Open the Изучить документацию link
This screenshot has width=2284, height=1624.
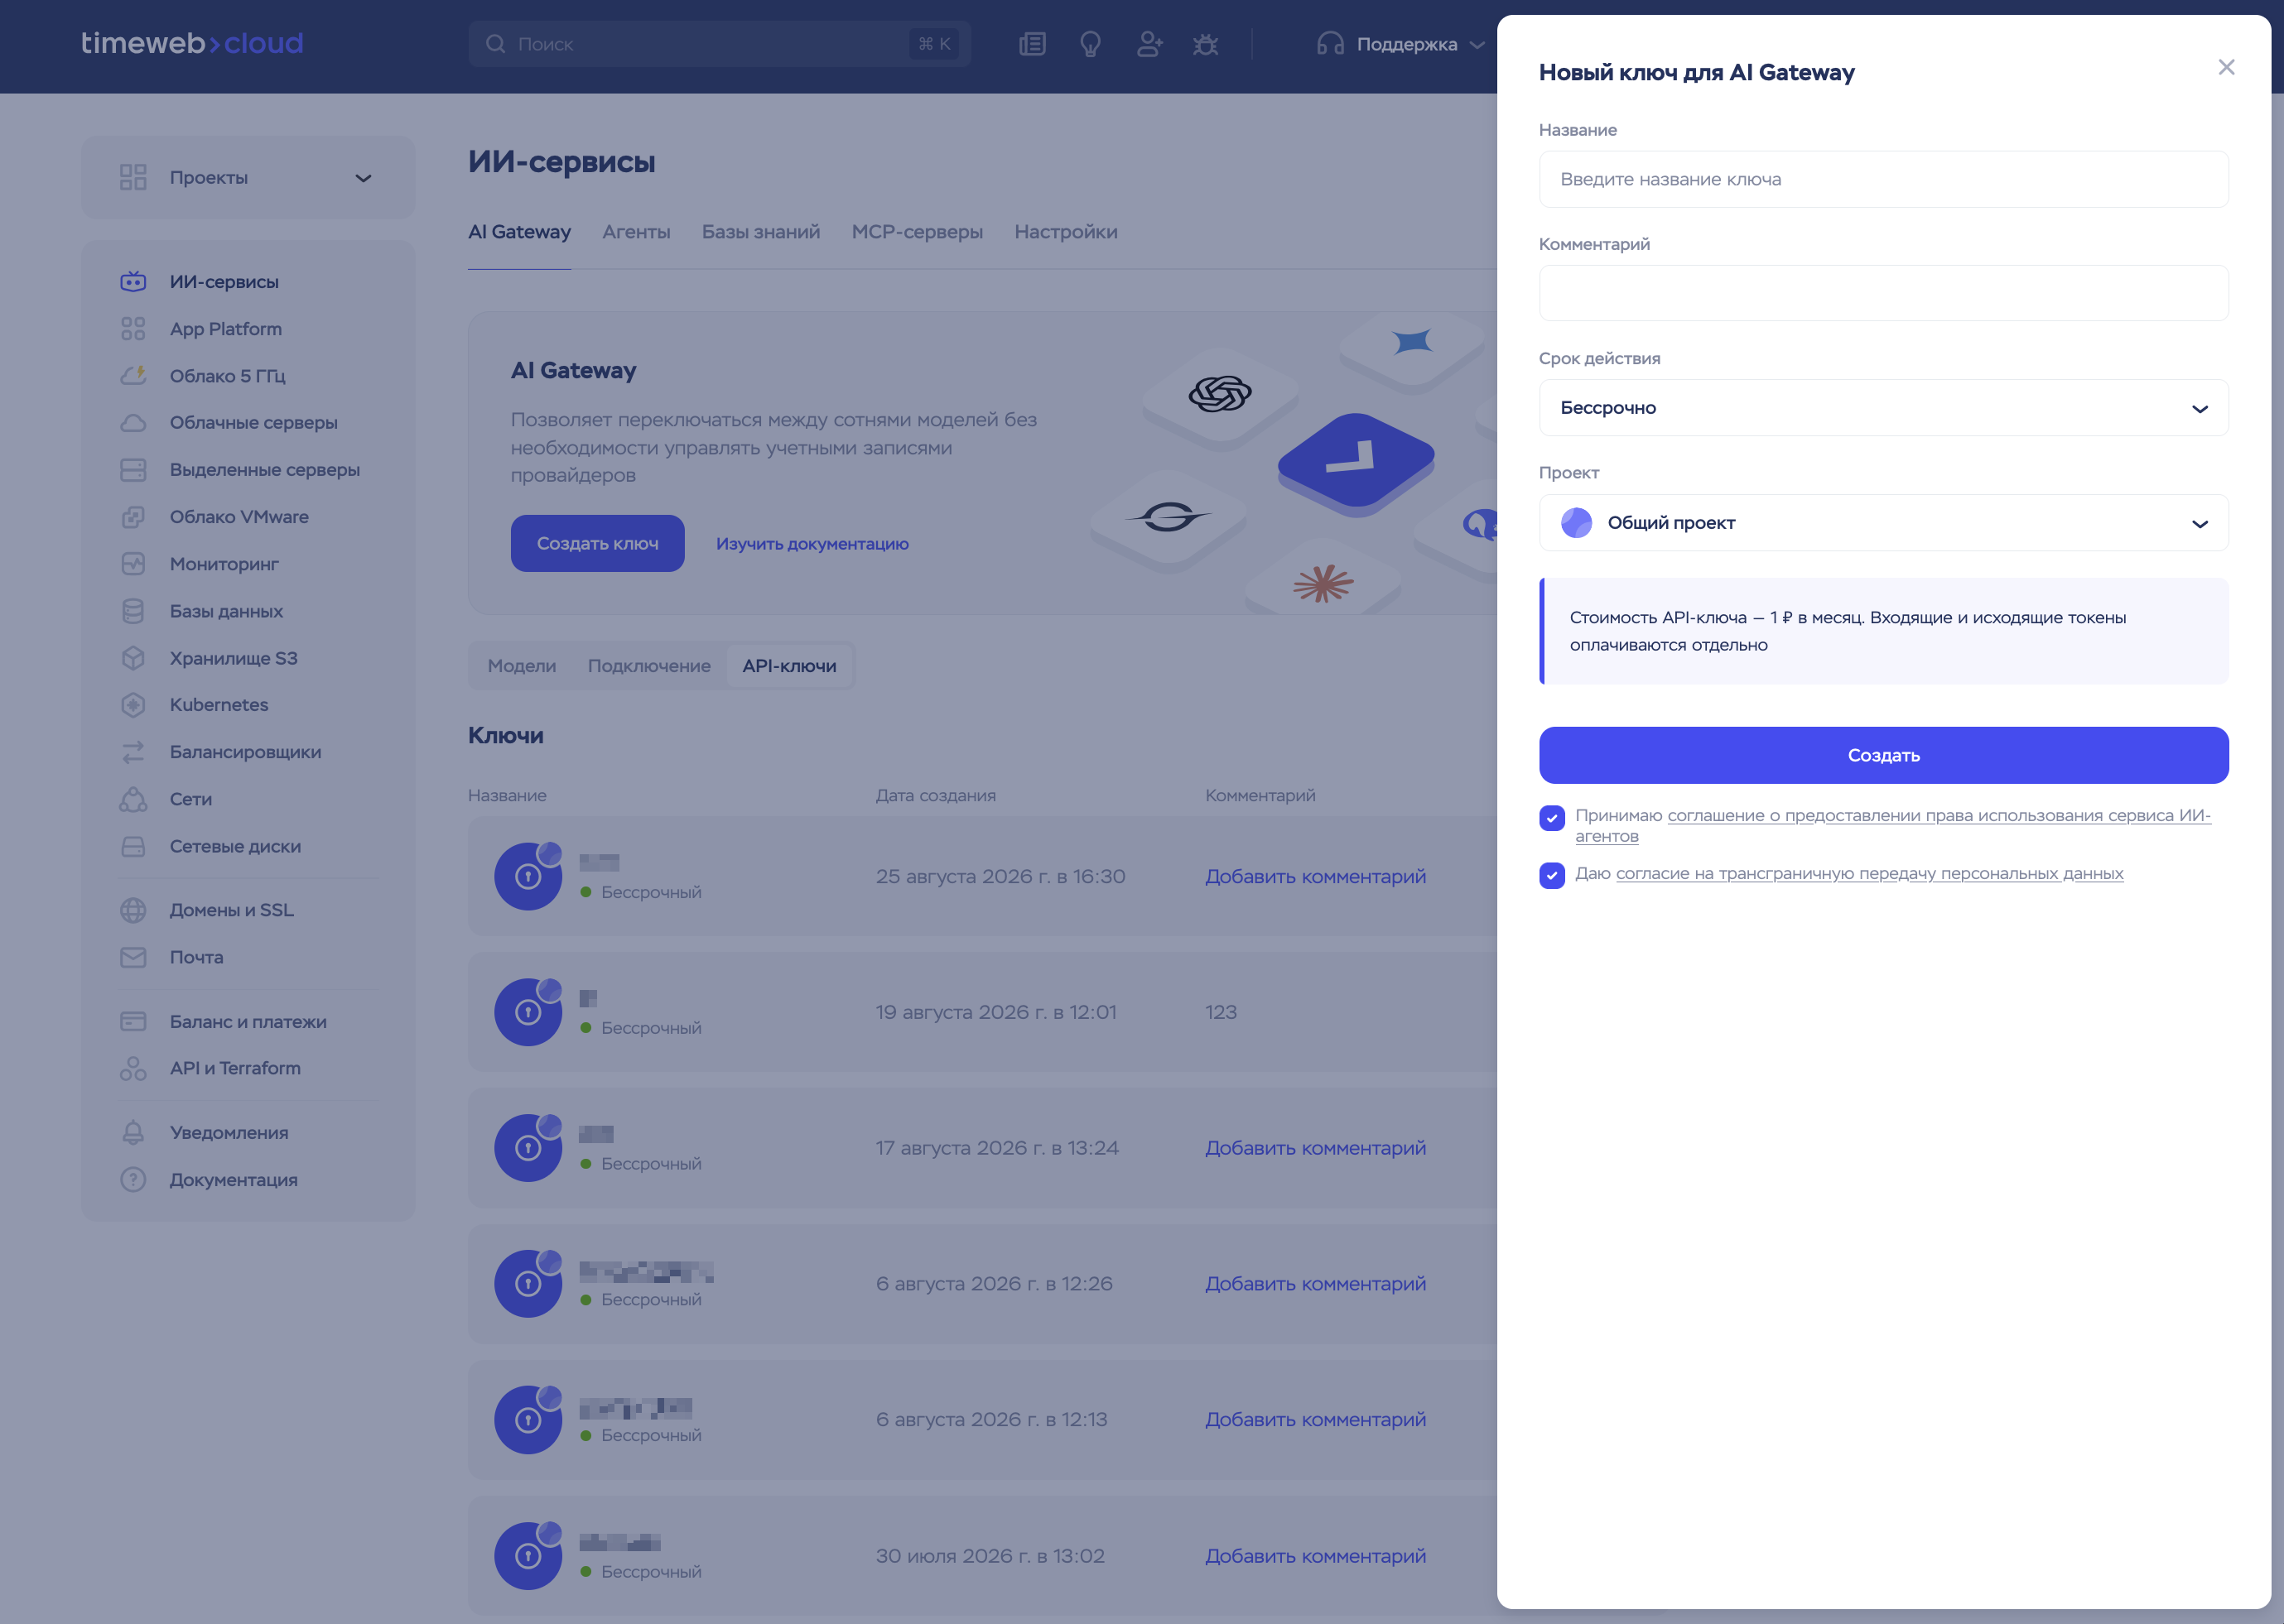pyautogui.click(x=812, y=544)
